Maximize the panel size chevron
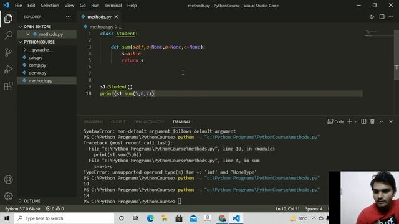 coord(382,122)
